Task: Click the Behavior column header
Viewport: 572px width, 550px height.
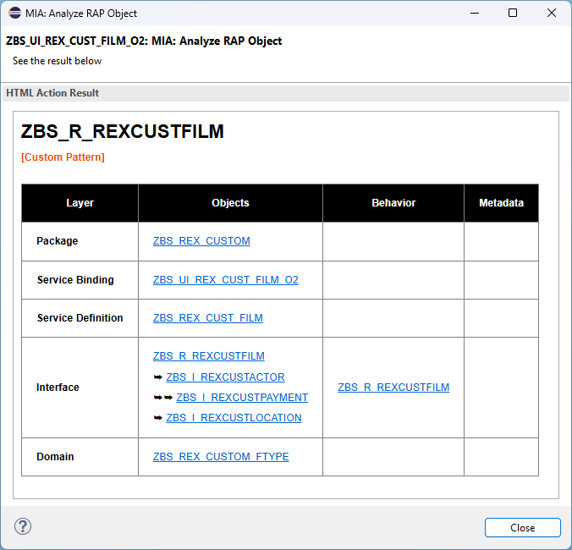Action: click(x=393, y=203)
